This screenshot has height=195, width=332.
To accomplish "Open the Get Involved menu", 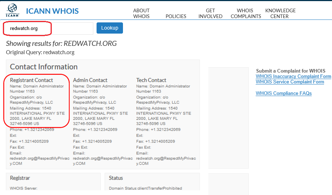I will pos(210,13).
